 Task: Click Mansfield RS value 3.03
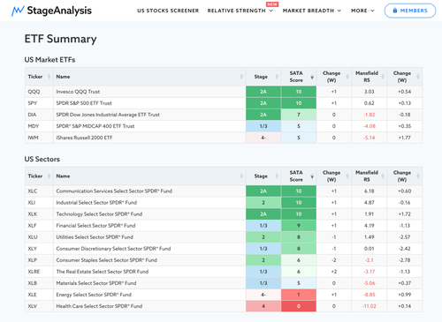click(x=370, y=92)
